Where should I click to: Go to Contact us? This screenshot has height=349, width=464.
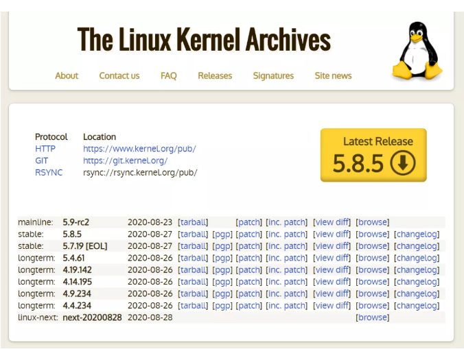(x=119, y=75)
